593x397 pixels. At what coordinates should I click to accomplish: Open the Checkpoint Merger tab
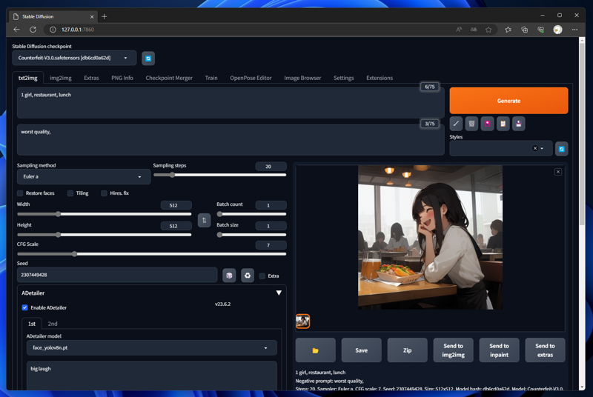click(x=169, y=78)
